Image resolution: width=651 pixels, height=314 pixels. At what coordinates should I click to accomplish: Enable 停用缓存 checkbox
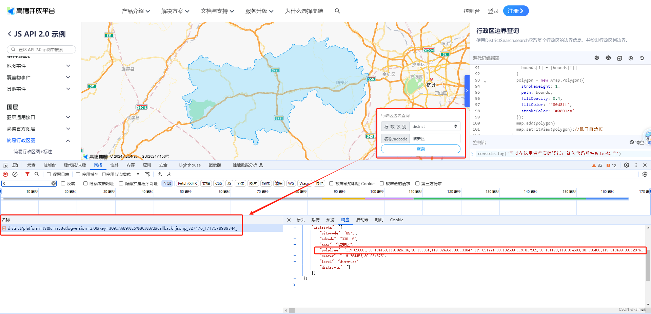(x=78, y=174)
